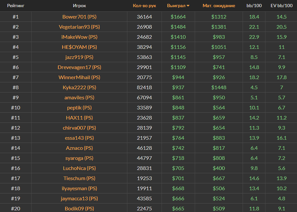Select expectation value $400
Screen dimensions: 297x212
219,168
